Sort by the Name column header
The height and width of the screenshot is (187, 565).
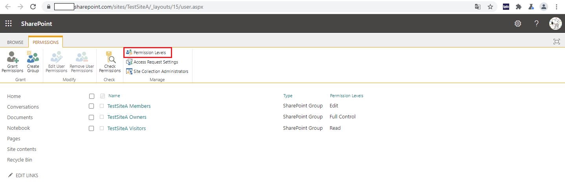point(114,96)
